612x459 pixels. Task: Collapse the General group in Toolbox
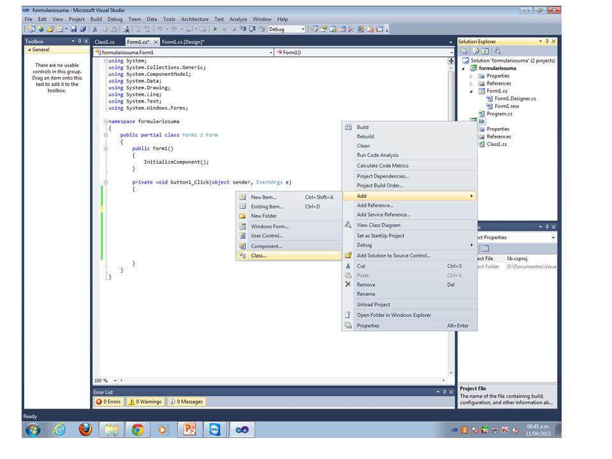(x=29, y=50)
